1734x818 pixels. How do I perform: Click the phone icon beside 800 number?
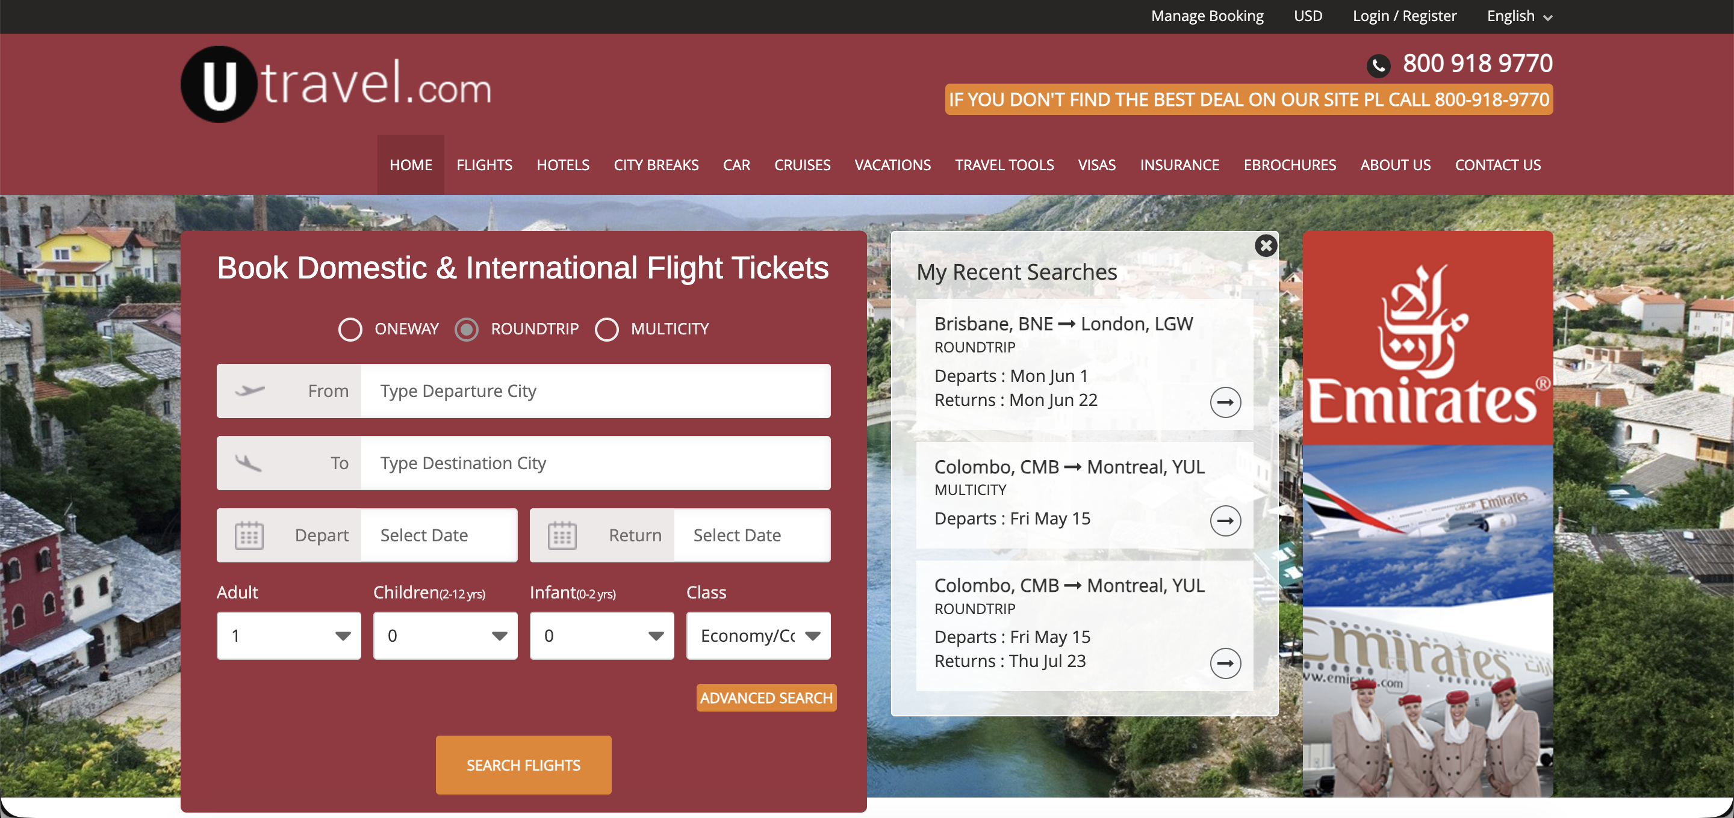point(1378,65)
